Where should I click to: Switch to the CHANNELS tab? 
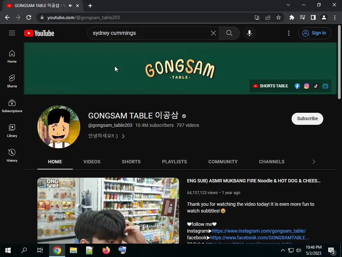click(272, 162)
